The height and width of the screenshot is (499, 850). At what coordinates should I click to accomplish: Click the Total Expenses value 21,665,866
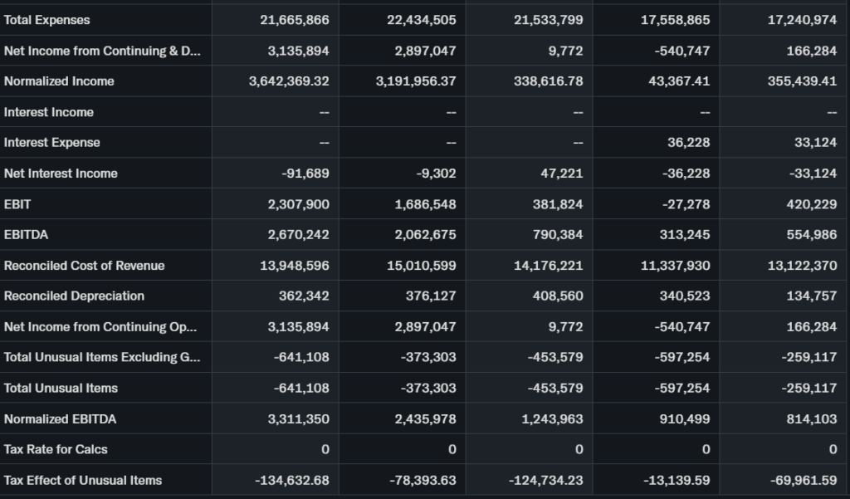[295, 20]
